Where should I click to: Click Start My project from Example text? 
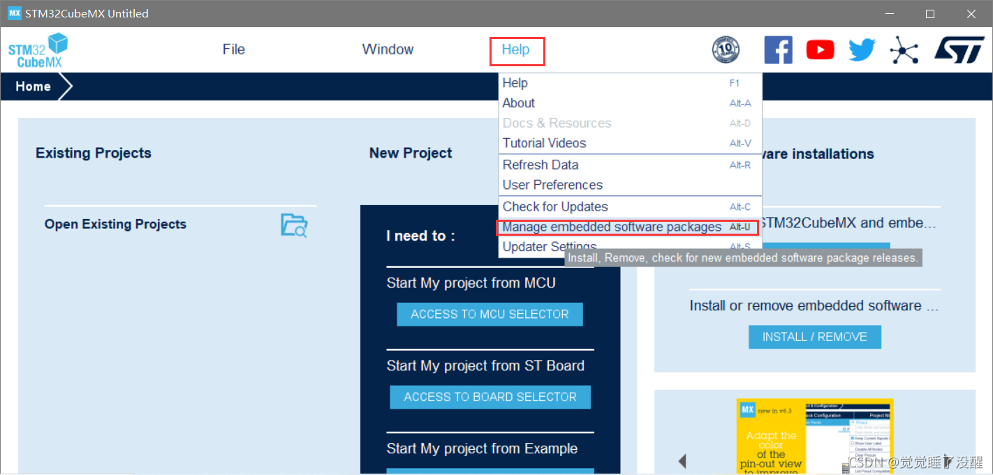(482, 448)
